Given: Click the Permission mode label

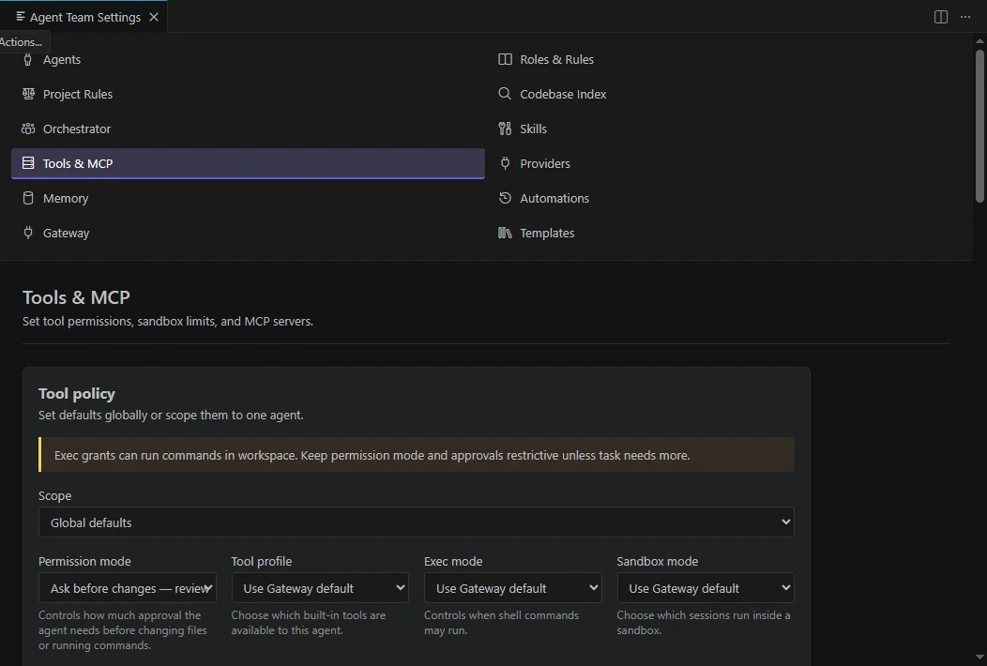Looking at the screenshot, I should [x=84, y=561].
